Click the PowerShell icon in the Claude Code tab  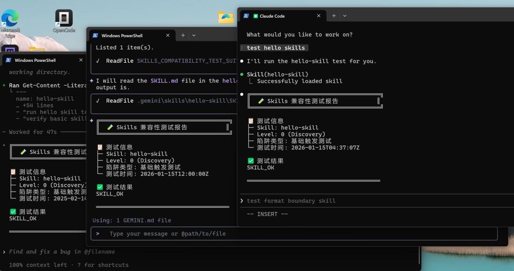click(246, 16)
